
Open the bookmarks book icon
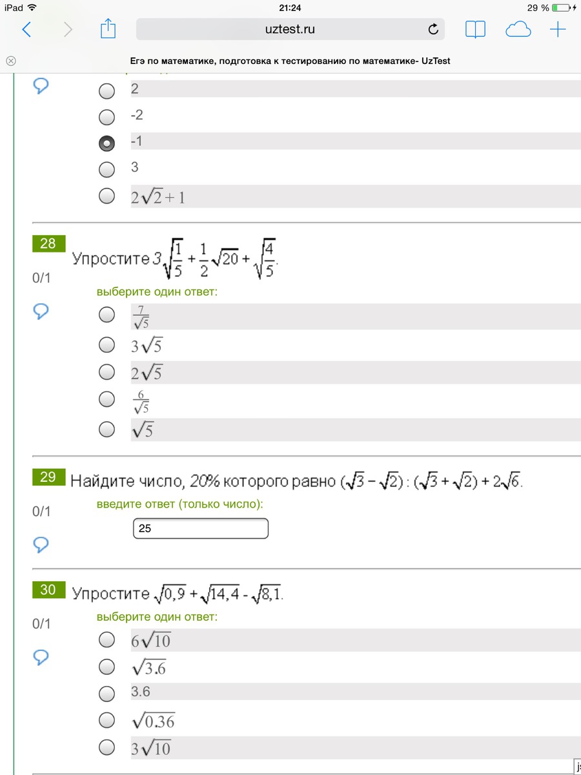pyautogui.click(x=475, y=29)
